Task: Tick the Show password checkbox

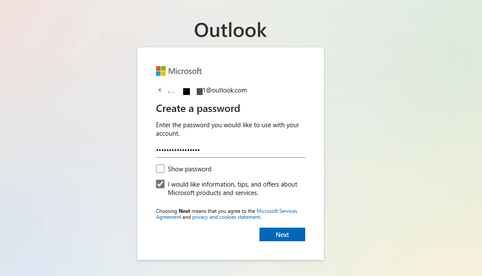Action: tap(160, 169)
